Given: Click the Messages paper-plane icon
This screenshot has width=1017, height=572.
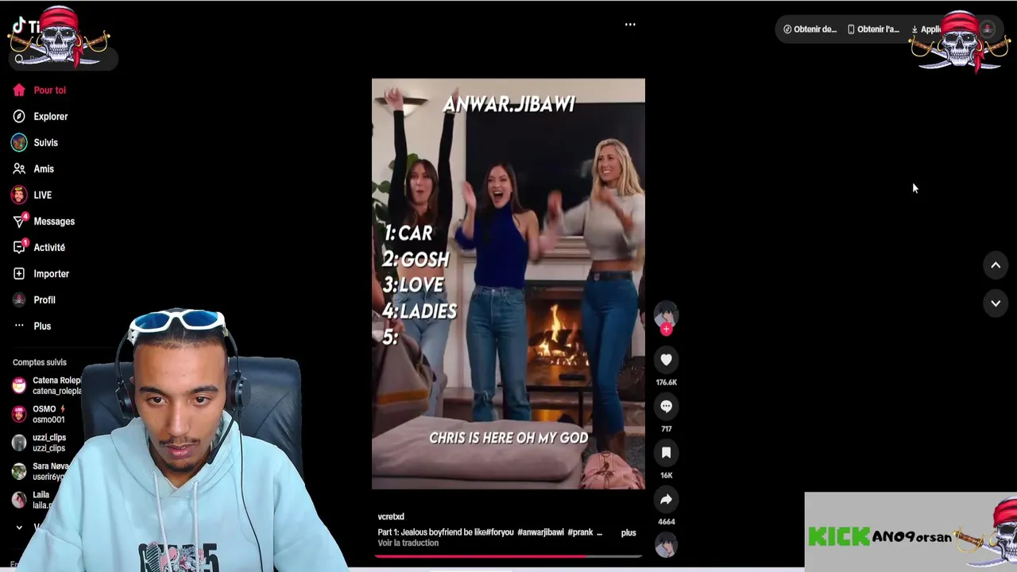Looking at the screenshot, I should (x=19, y=222).
